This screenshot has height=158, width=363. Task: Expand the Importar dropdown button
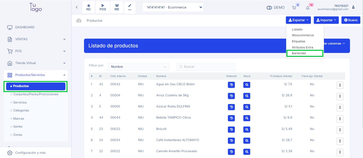coord(326,20)
